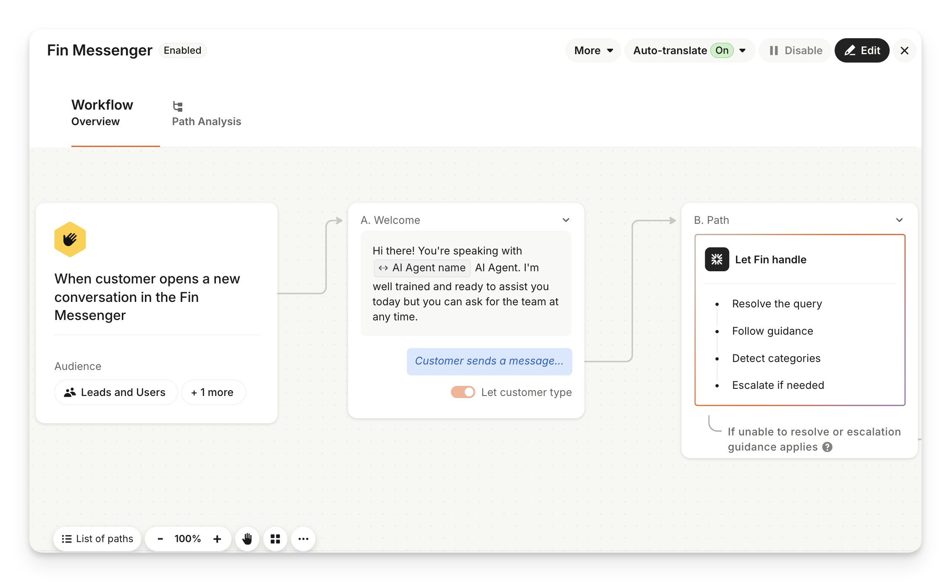This screenshot has width=951, height=582.
Task: Open the three-dots options in bottom toolbar
Action: click(x=303, y=539)
